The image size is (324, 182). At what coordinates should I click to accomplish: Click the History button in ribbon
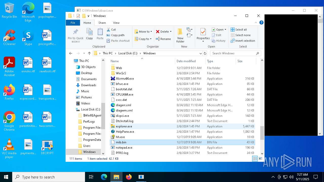218,41
